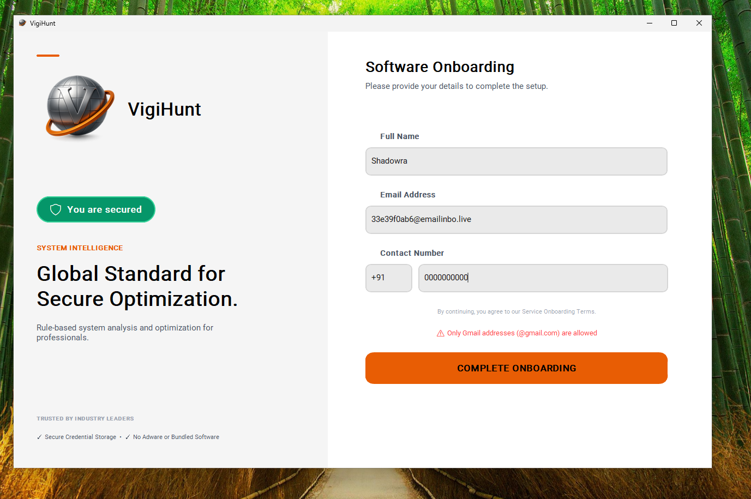The width and height of the screenshot is (751, 499).
Task: Focus the Email Address input field
Action: (516, 220)
